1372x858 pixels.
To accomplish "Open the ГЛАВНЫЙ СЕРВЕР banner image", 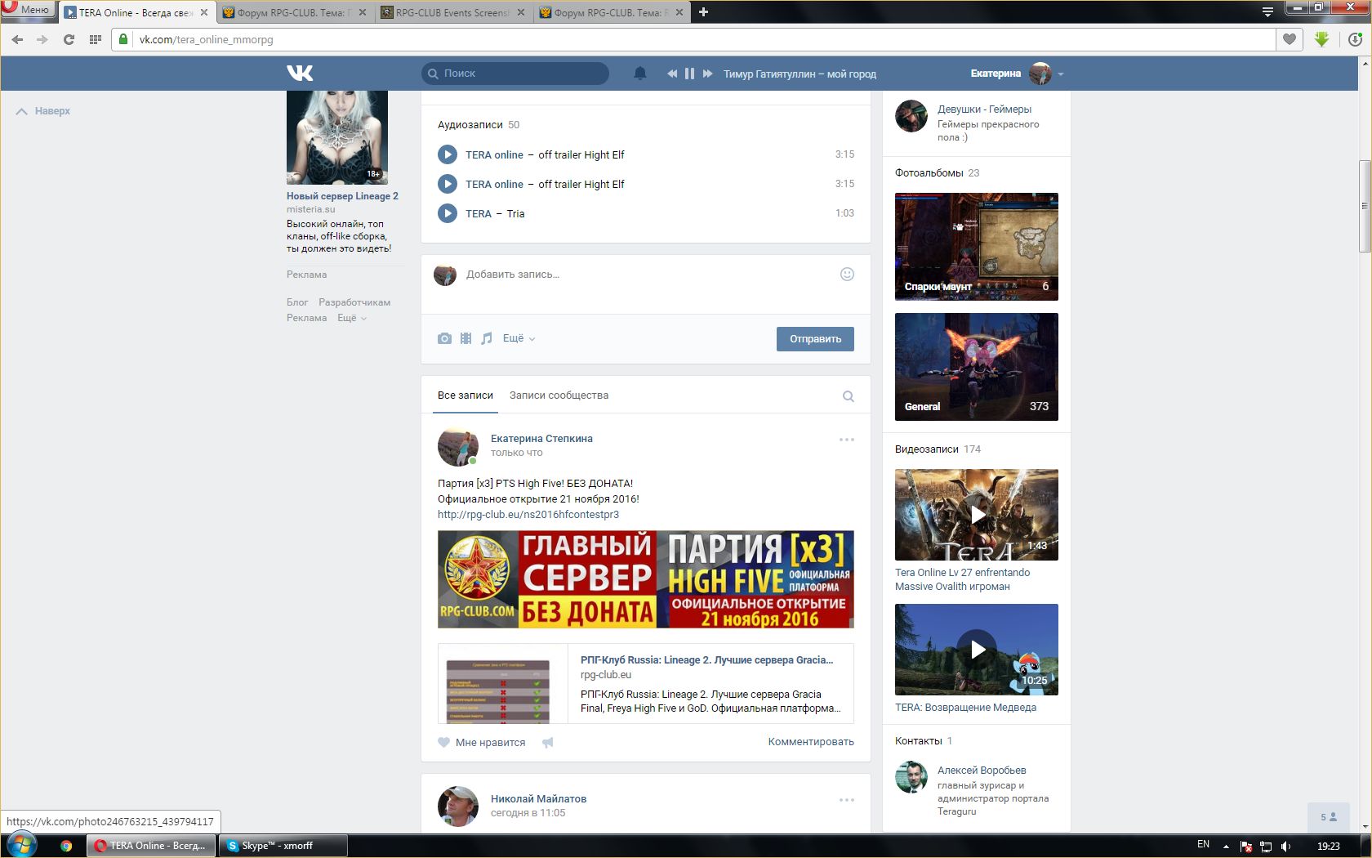I will click(x=646, y=579).
